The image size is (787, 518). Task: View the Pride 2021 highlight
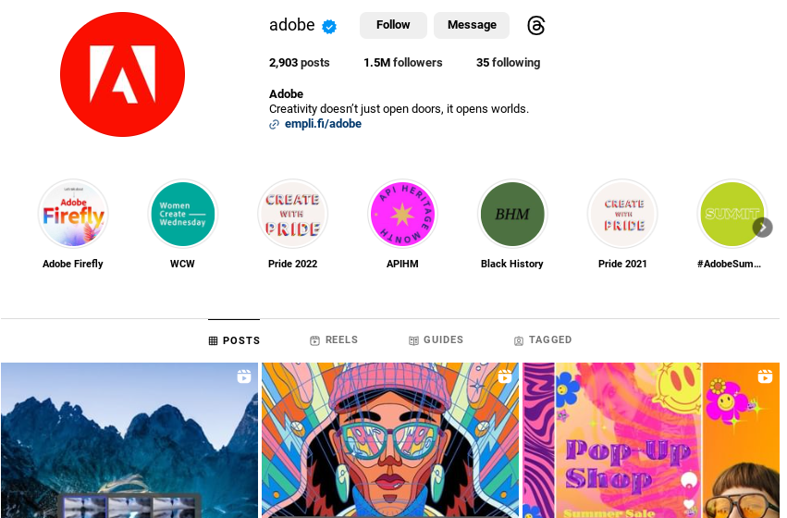[x=622, y=215]
